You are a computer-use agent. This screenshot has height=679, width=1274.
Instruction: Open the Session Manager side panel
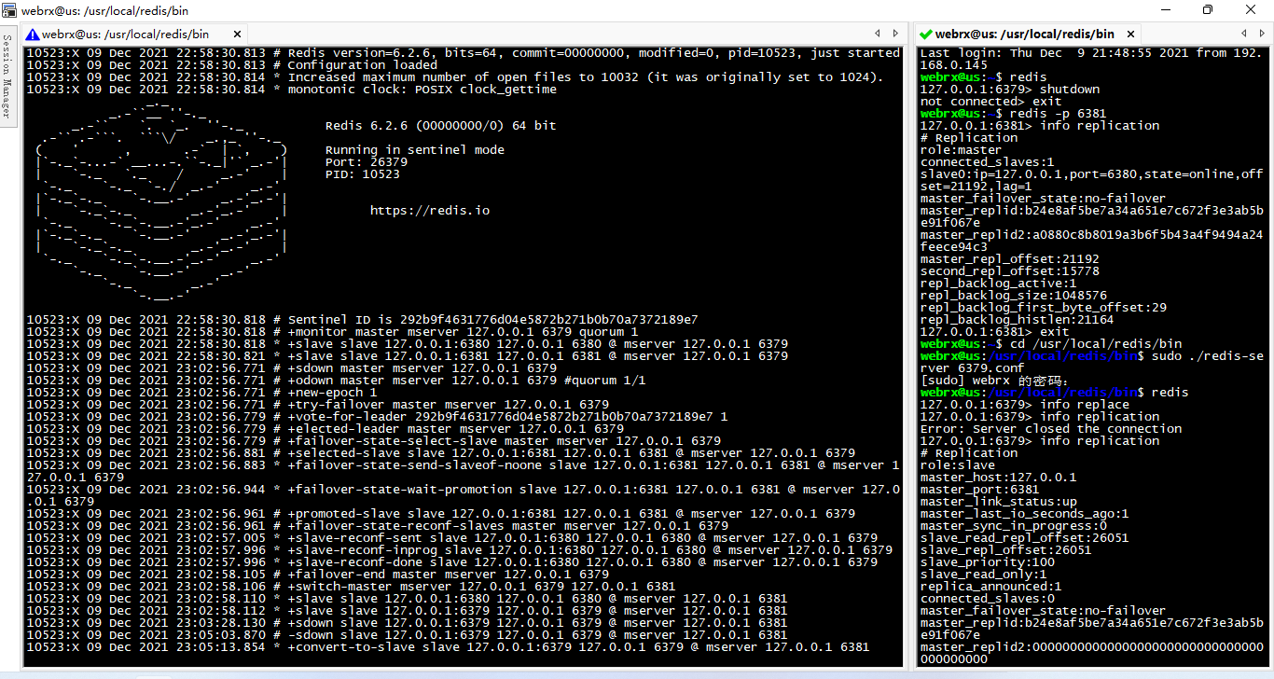click(7, 77)
